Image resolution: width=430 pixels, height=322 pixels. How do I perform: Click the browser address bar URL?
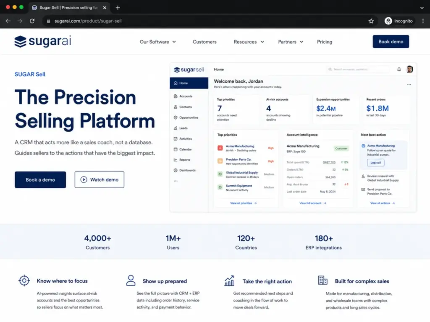click(x=88, y=21)
